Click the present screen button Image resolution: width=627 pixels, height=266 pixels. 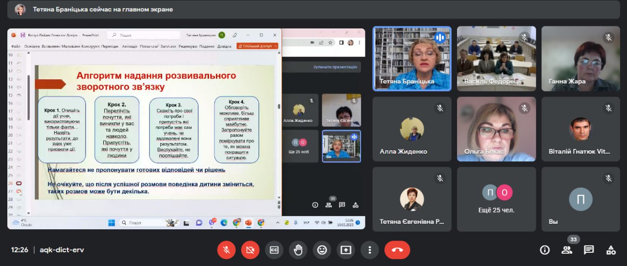point(346,250)
